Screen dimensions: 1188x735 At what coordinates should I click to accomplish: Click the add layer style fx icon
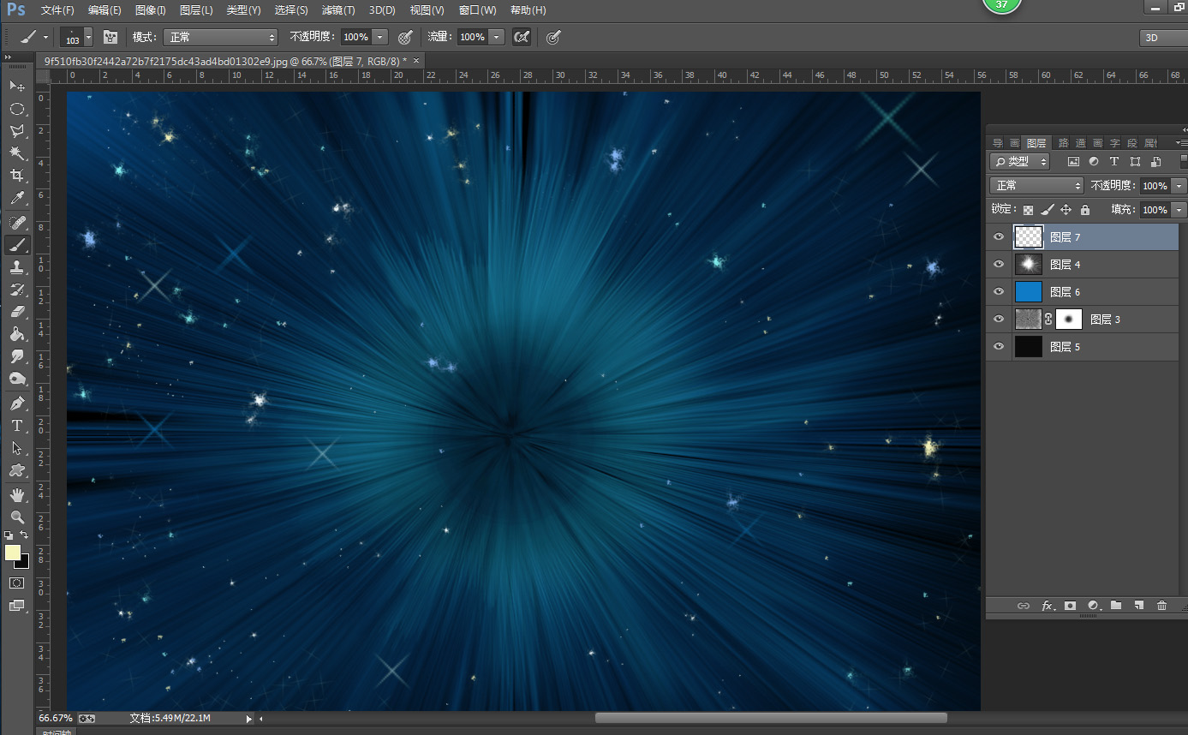click(x=1047, y=605)
